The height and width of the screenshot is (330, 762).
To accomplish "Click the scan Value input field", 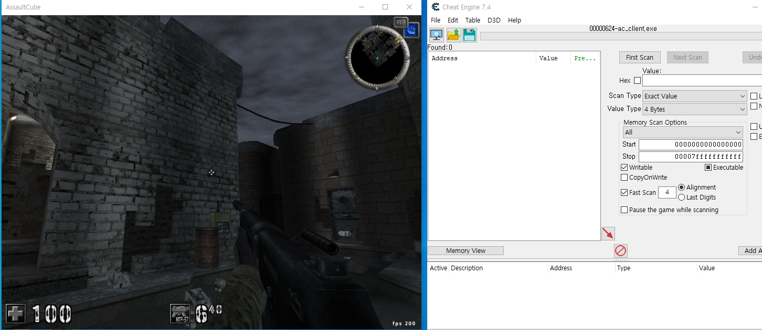I will pyautogui.click(x=702, y=81).
